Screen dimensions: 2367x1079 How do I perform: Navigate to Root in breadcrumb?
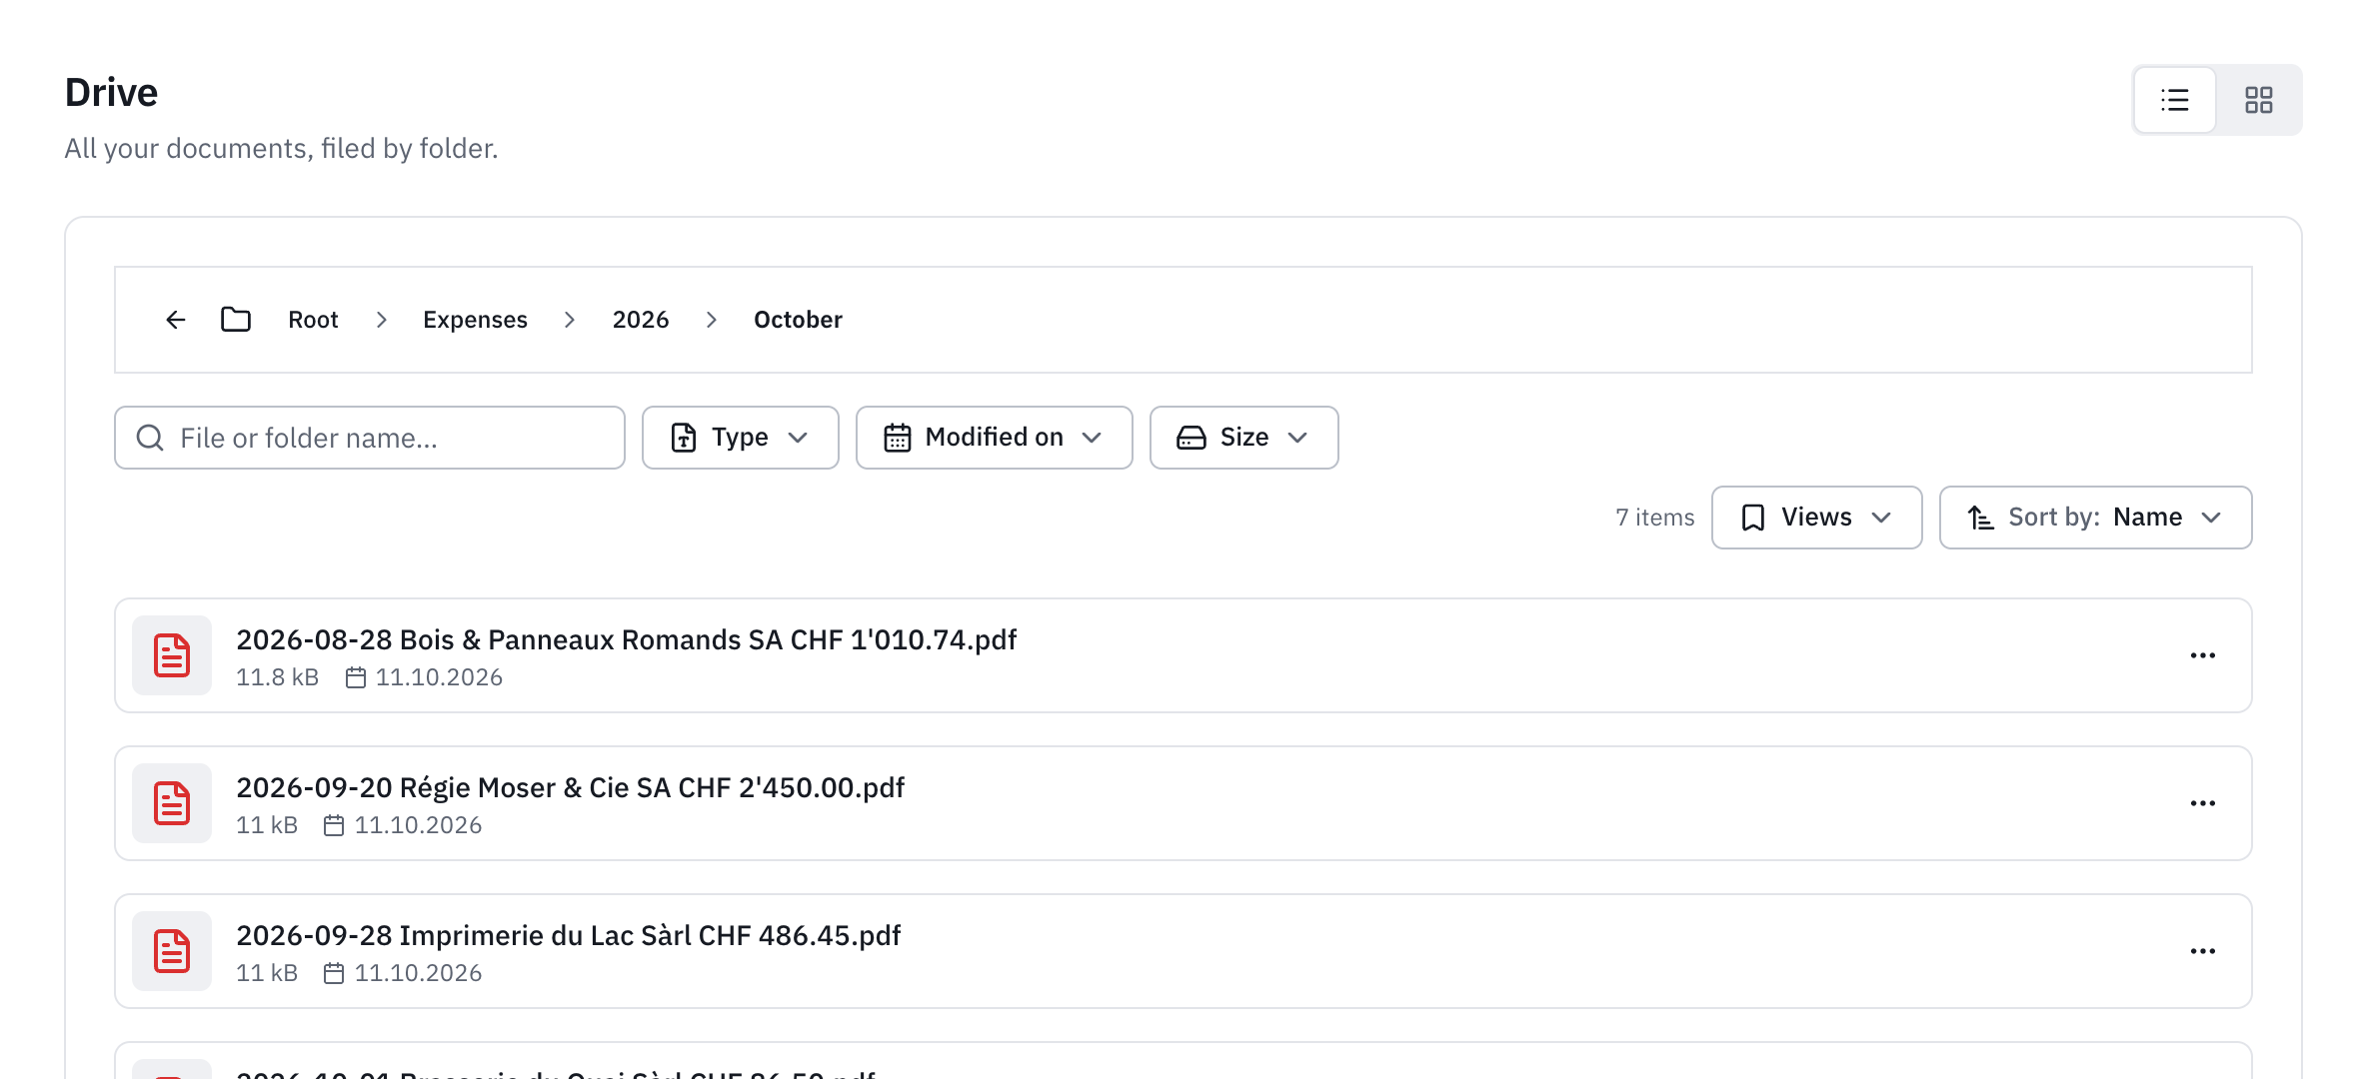click(x=313, y=320)
